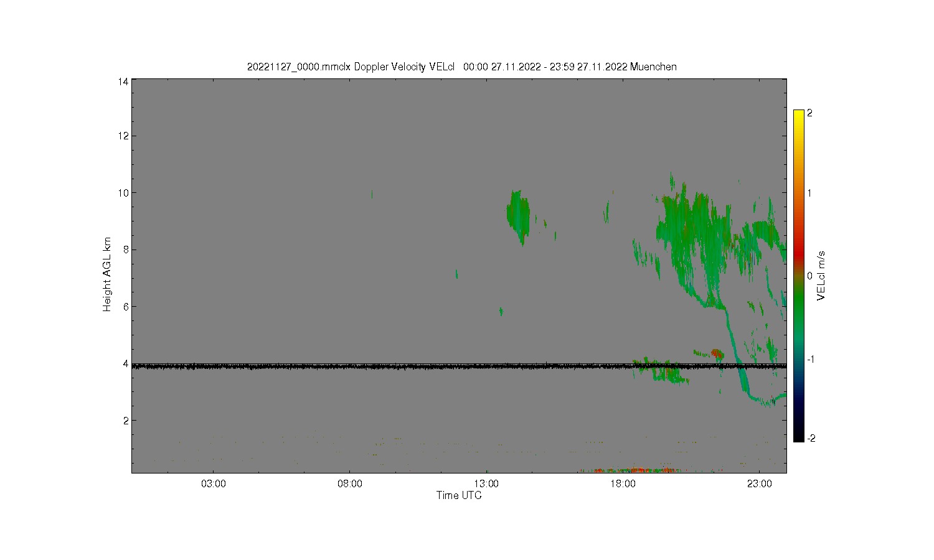Click the 'Height AGL km' axis label

point(107,274)
